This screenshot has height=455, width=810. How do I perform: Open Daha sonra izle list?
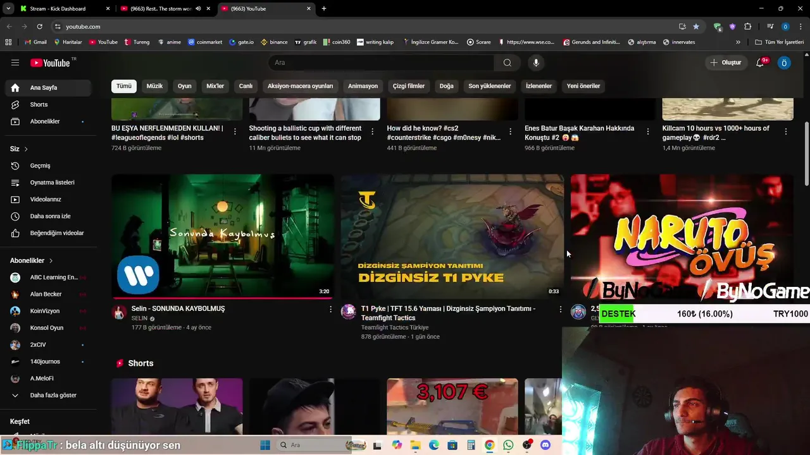point(49,216)
